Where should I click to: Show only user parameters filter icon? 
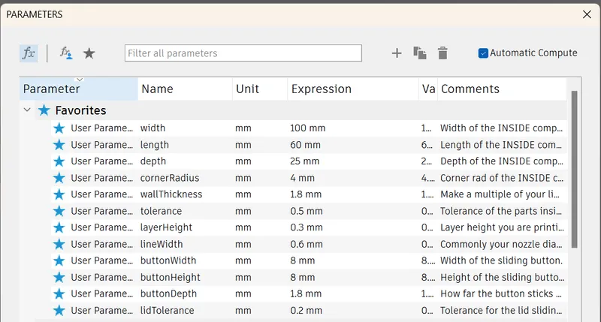pos(66,53)
